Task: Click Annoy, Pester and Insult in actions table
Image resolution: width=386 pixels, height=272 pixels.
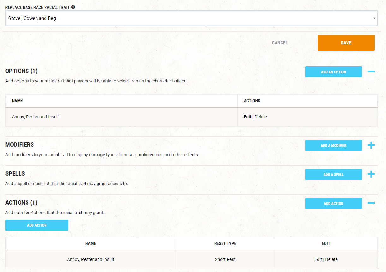Action: click(x=91, y=259)
